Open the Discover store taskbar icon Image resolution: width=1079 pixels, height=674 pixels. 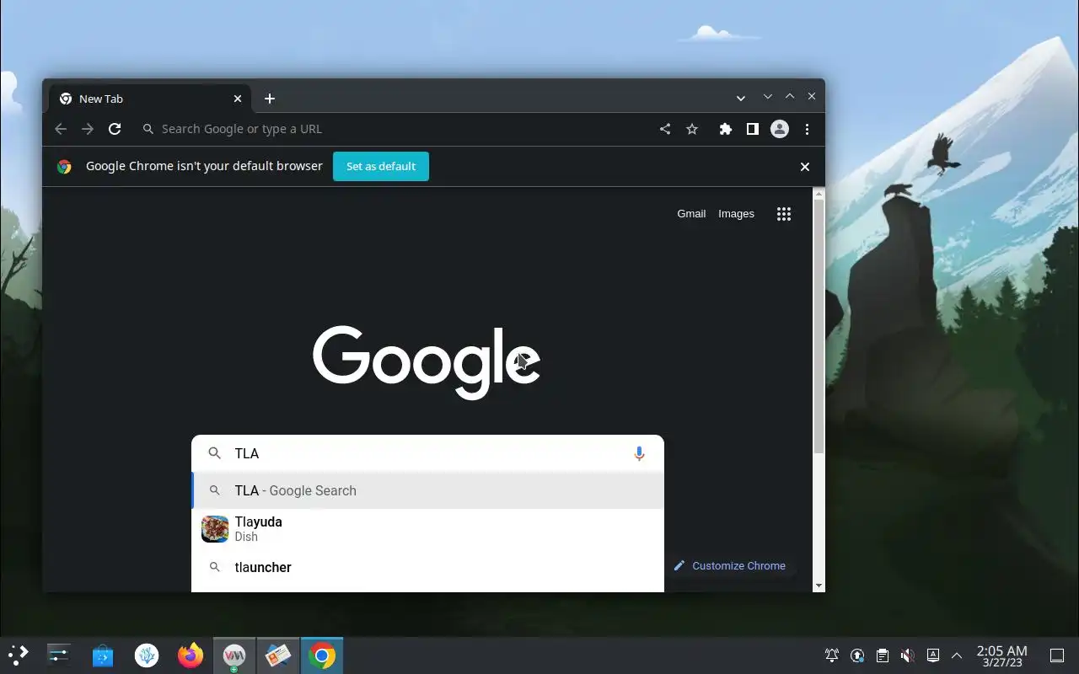[103, 655]
